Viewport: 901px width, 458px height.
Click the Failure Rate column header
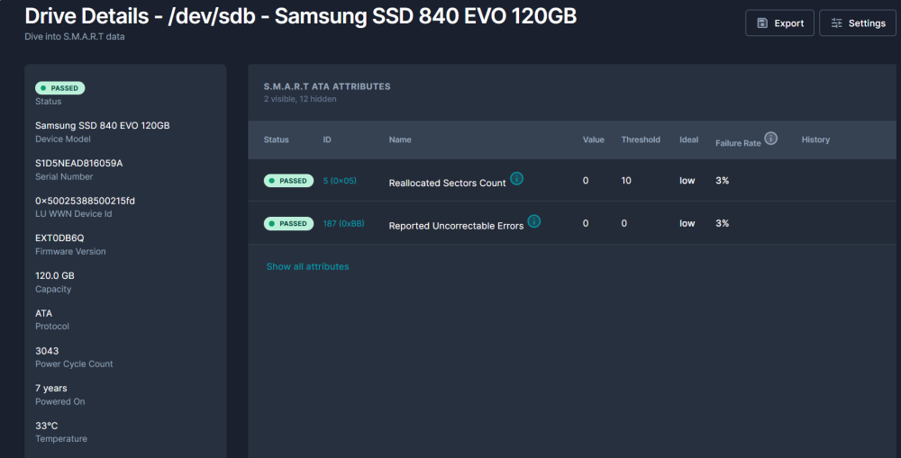coord(738,143)
